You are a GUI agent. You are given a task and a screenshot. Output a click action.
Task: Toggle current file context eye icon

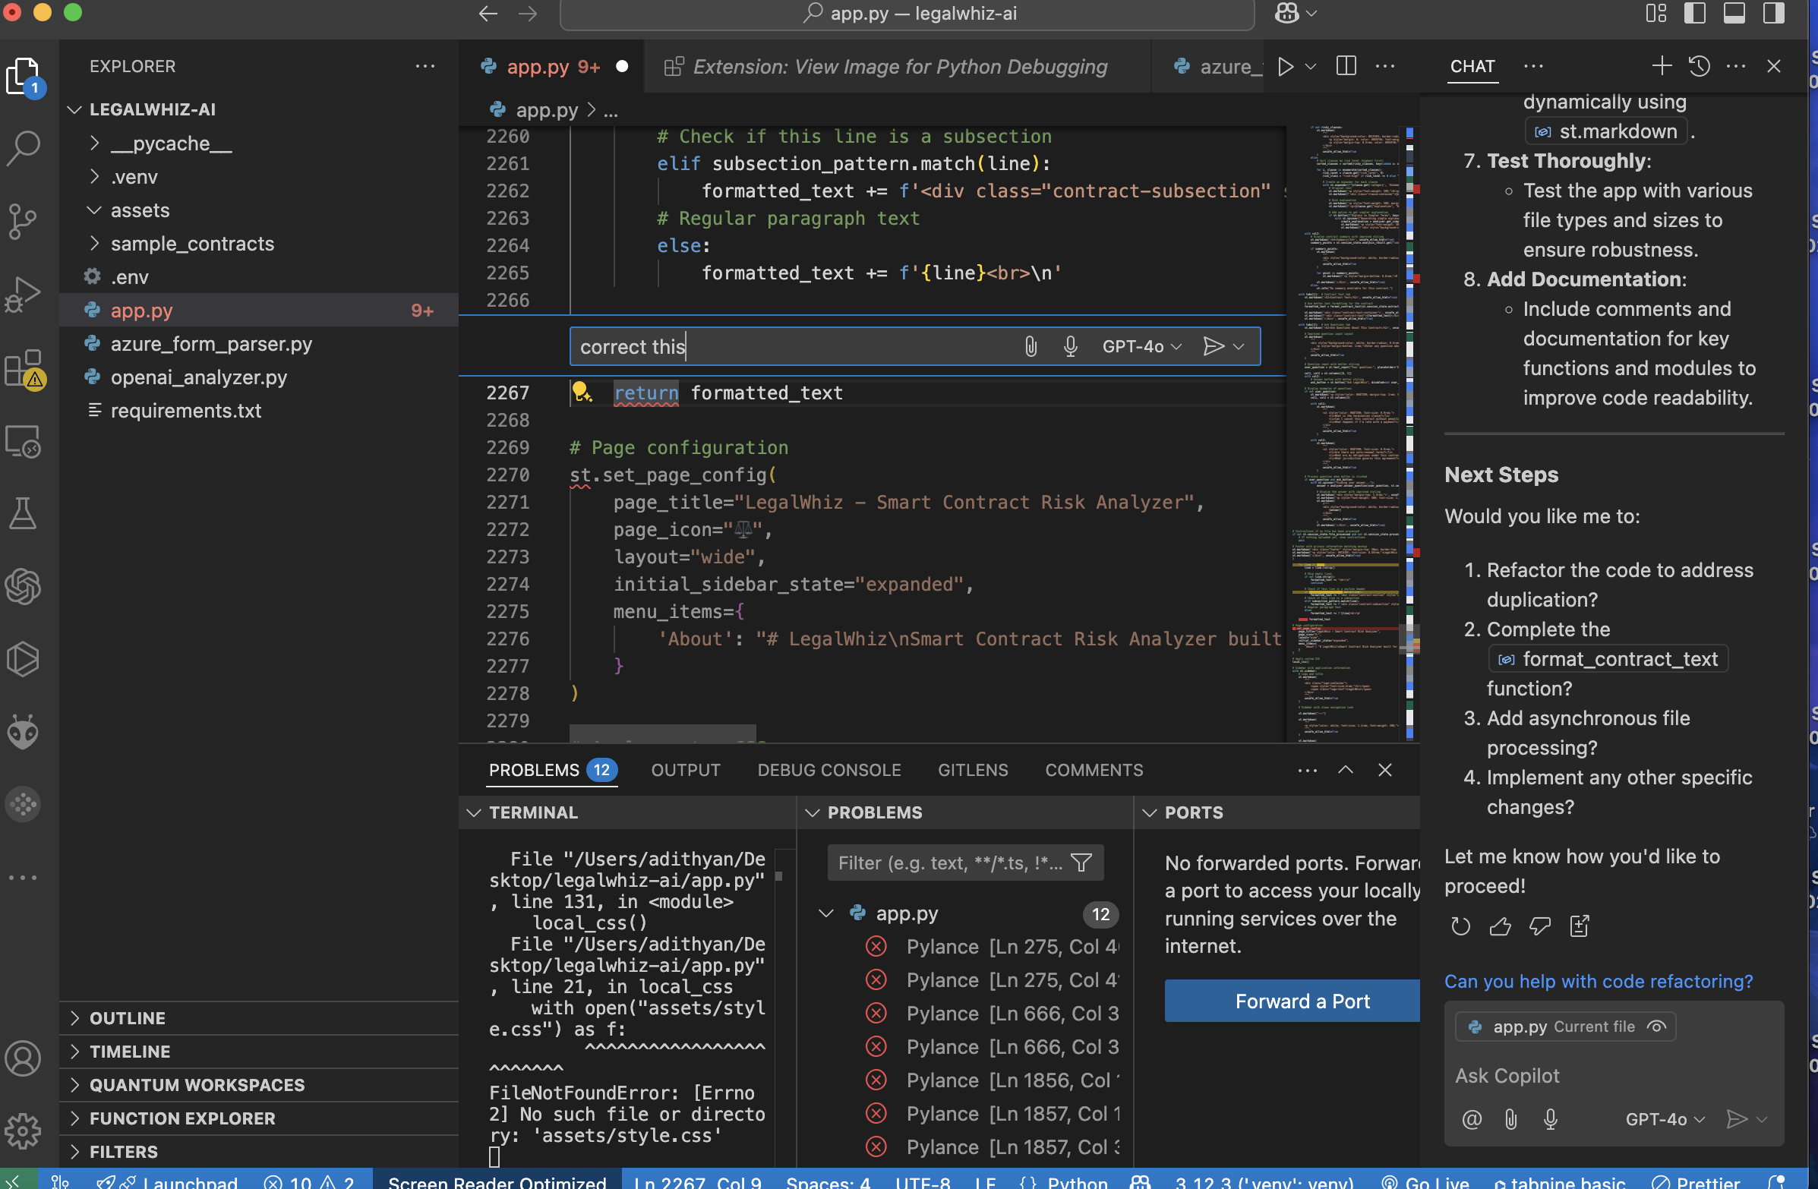pos(1656,1027)
